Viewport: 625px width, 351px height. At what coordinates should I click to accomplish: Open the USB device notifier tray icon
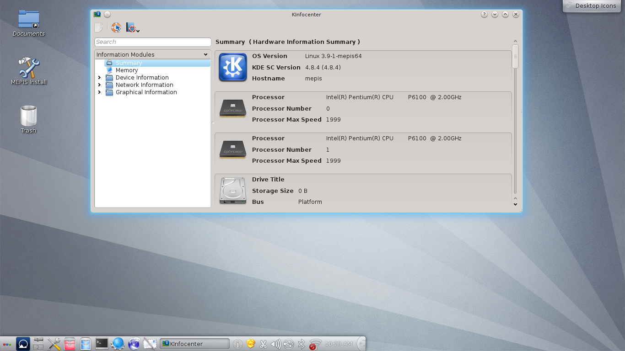point(289,344)
